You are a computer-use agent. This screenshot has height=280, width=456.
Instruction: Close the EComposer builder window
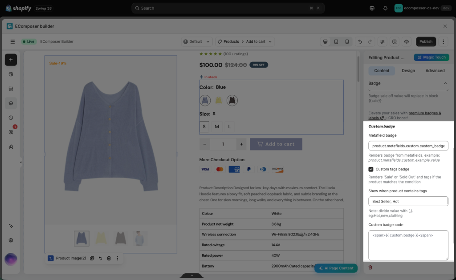[x=445, y=26]
